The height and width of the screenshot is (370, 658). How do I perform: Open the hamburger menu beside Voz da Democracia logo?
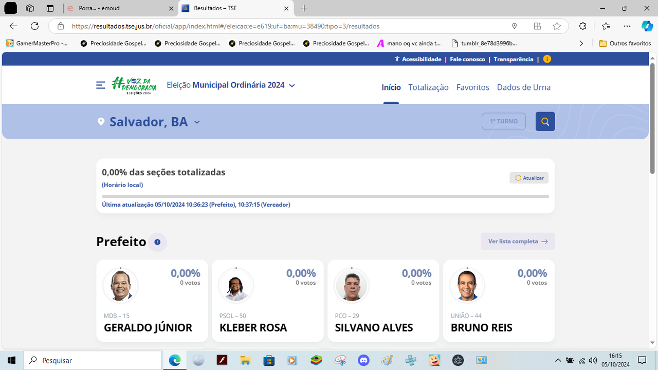[101, 85]
